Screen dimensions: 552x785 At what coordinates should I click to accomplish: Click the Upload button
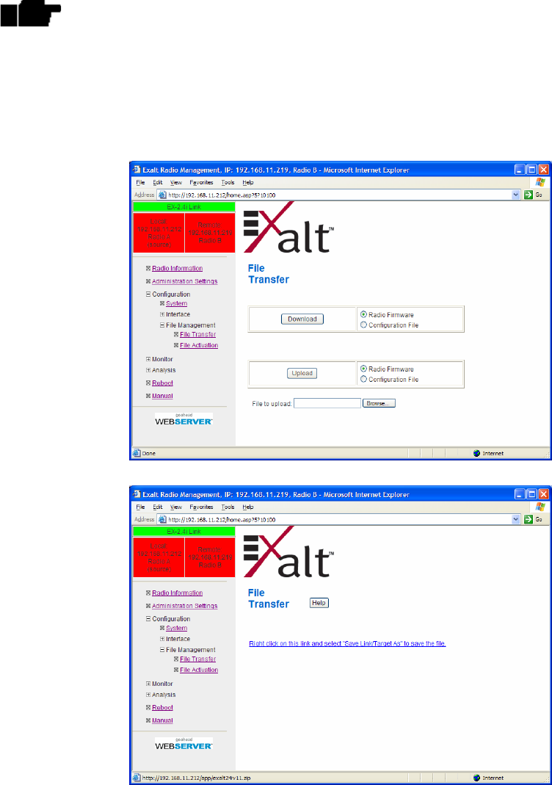(x=302, y=373)
